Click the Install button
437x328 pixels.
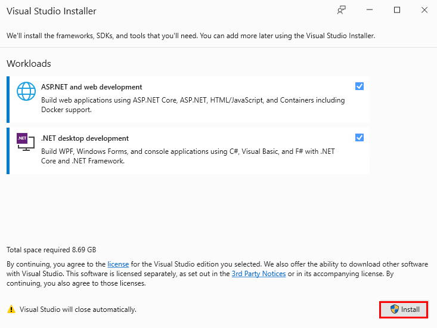coord(404,310)
